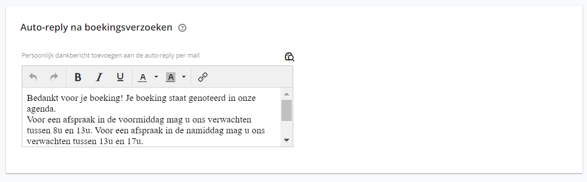Click the line ending 'tussen 13u en 17u.'
The height and width of the screenshot is (182, 587).
[x=85, y=142]
